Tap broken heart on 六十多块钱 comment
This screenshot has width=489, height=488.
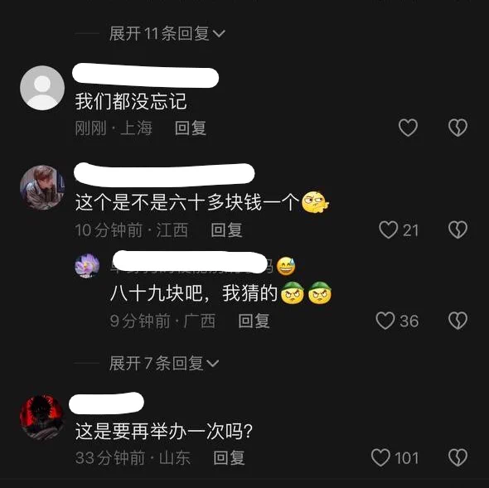tap(458, 230)
